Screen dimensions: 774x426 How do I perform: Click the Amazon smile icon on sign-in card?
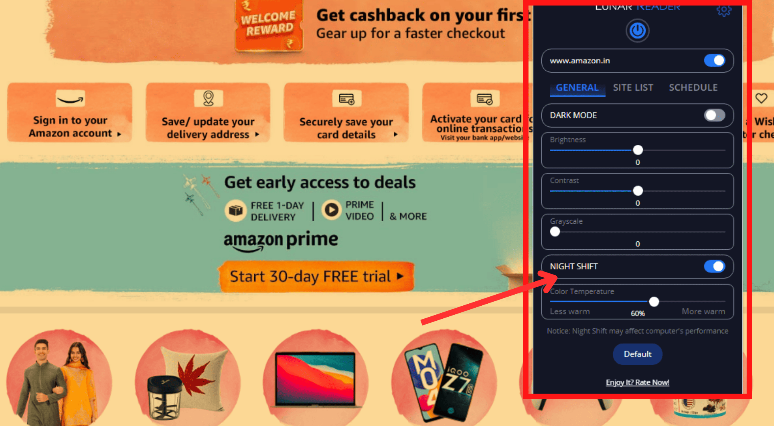[70, 99]
